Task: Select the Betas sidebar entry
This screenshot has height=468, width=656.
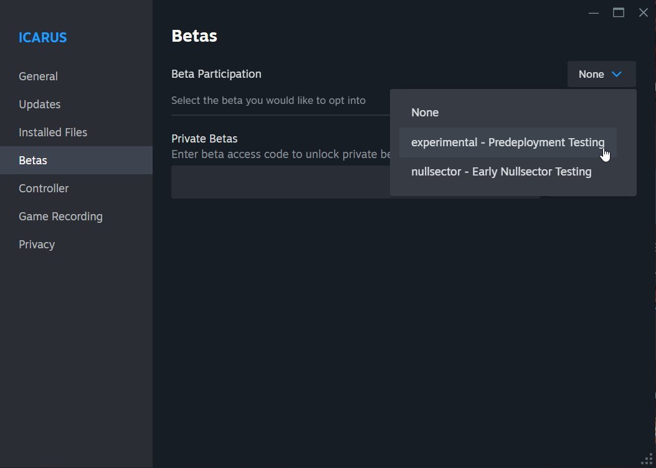Action: point(76,160)
